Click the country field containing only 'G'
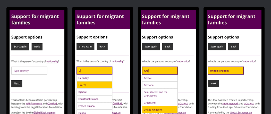The height and width of the screenshot is (114, 271). tap(94, 71)
